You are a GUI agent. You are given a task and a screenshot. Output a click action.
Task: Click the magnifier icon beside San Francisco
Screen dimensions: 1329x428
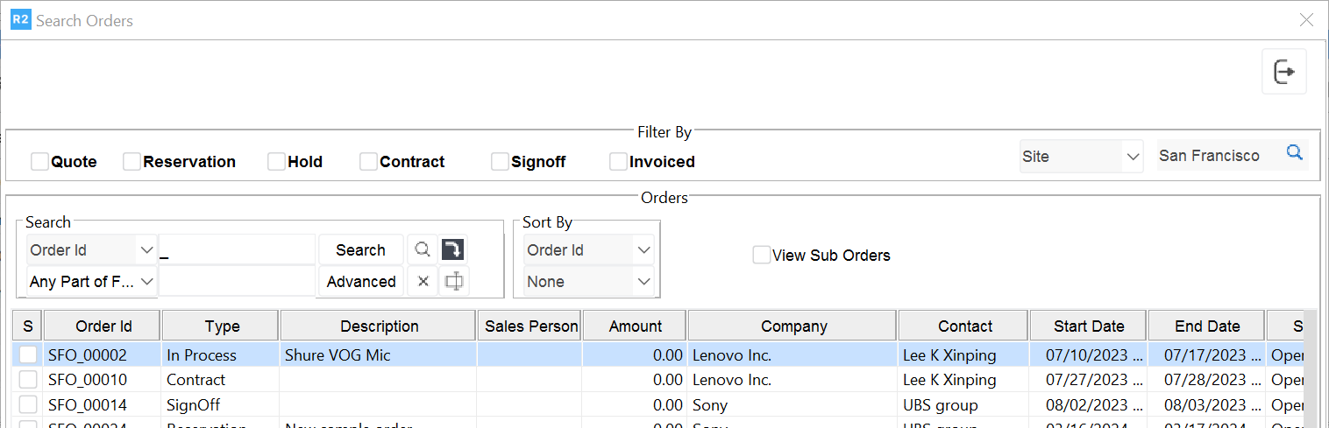[1294, 153]
